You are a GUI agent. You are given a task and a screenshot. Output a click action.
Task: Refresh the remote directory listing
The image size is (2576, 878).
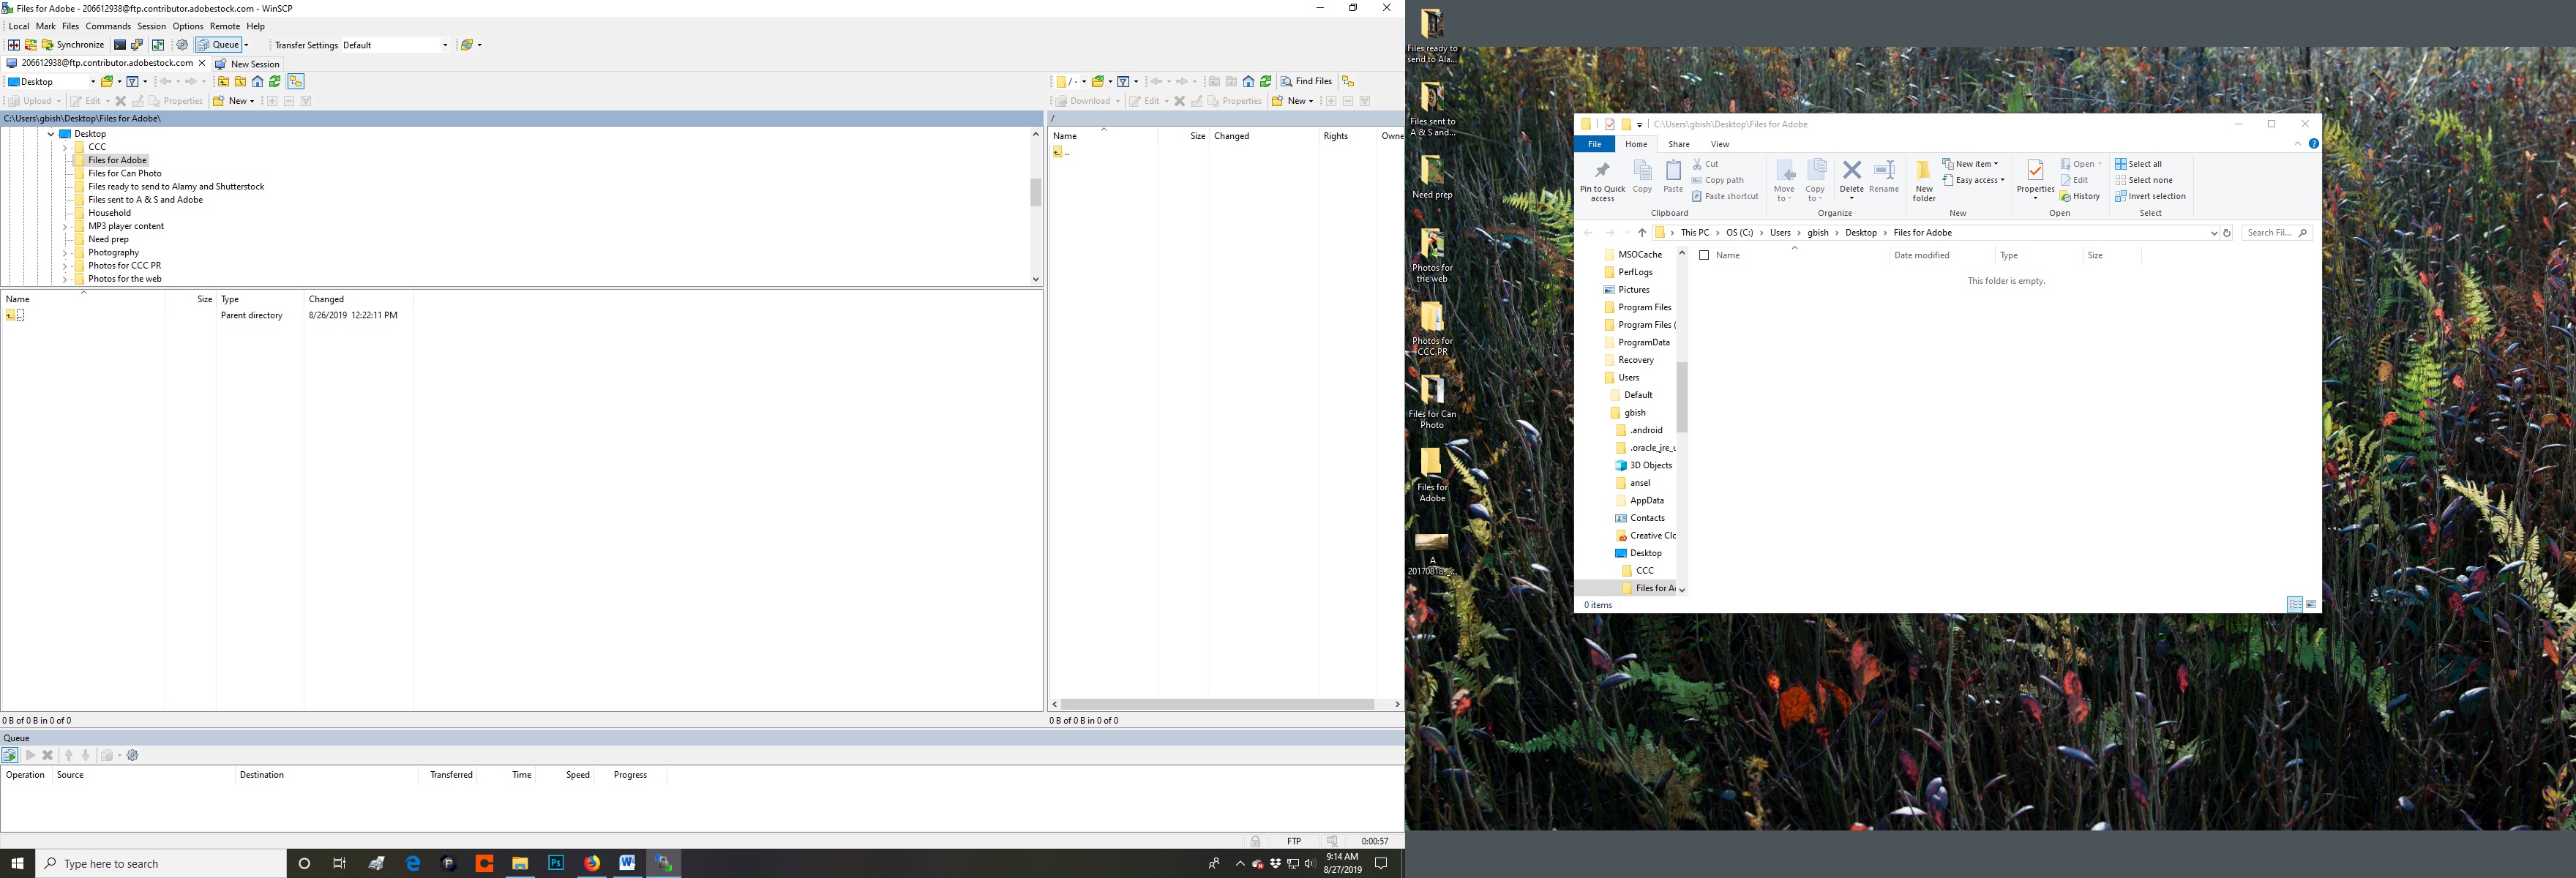1266,82
